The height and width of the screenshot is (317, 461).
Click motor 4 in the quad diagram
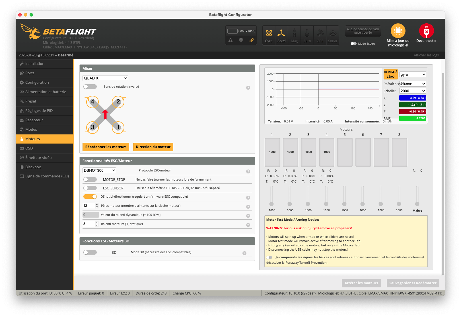click(x=92, y=102)
